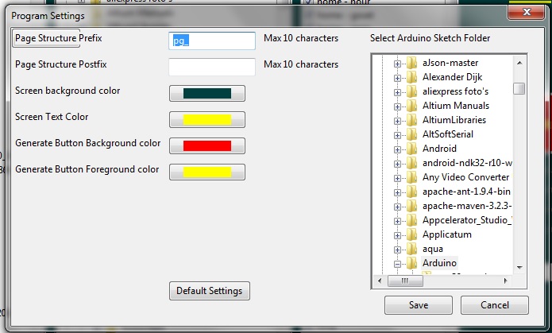552x333 pixels.
Task: Expand the aqua folder node
Action: [x=397, y=250]
